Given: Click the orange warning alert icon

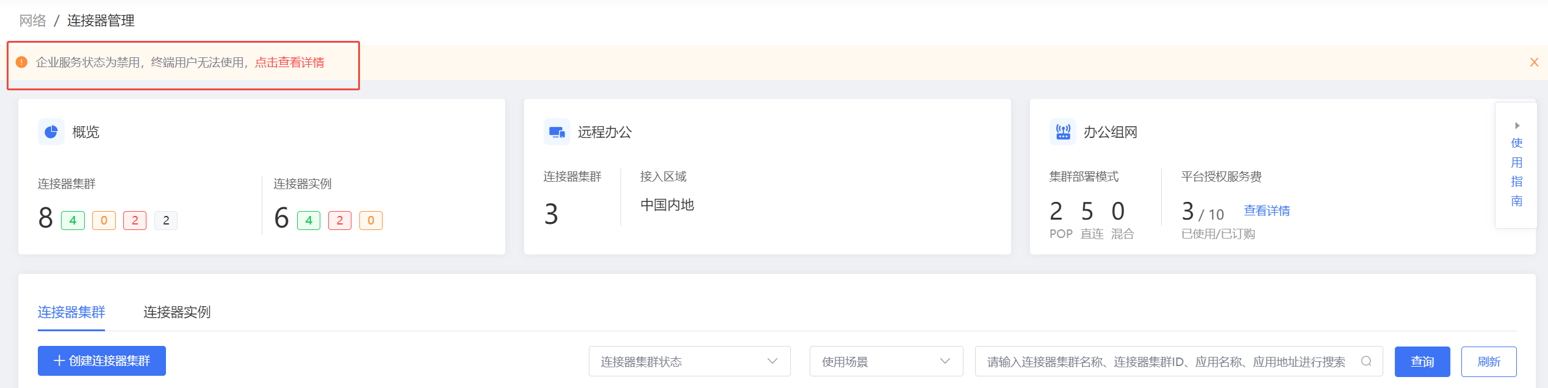Looking at the screenshot, I should [x=21, y=62].
